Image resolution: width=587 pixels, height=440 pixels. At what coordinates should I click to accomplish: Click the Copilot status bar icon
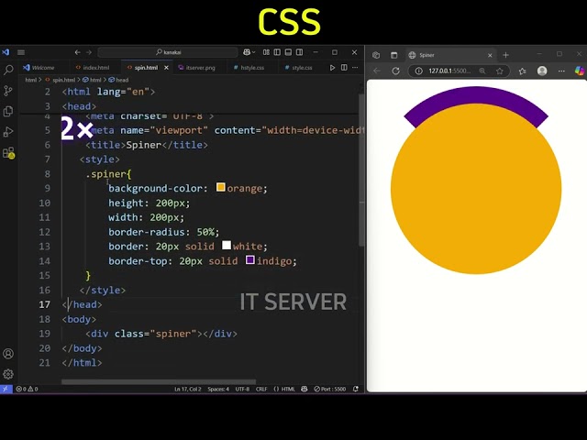click(305, 389)
